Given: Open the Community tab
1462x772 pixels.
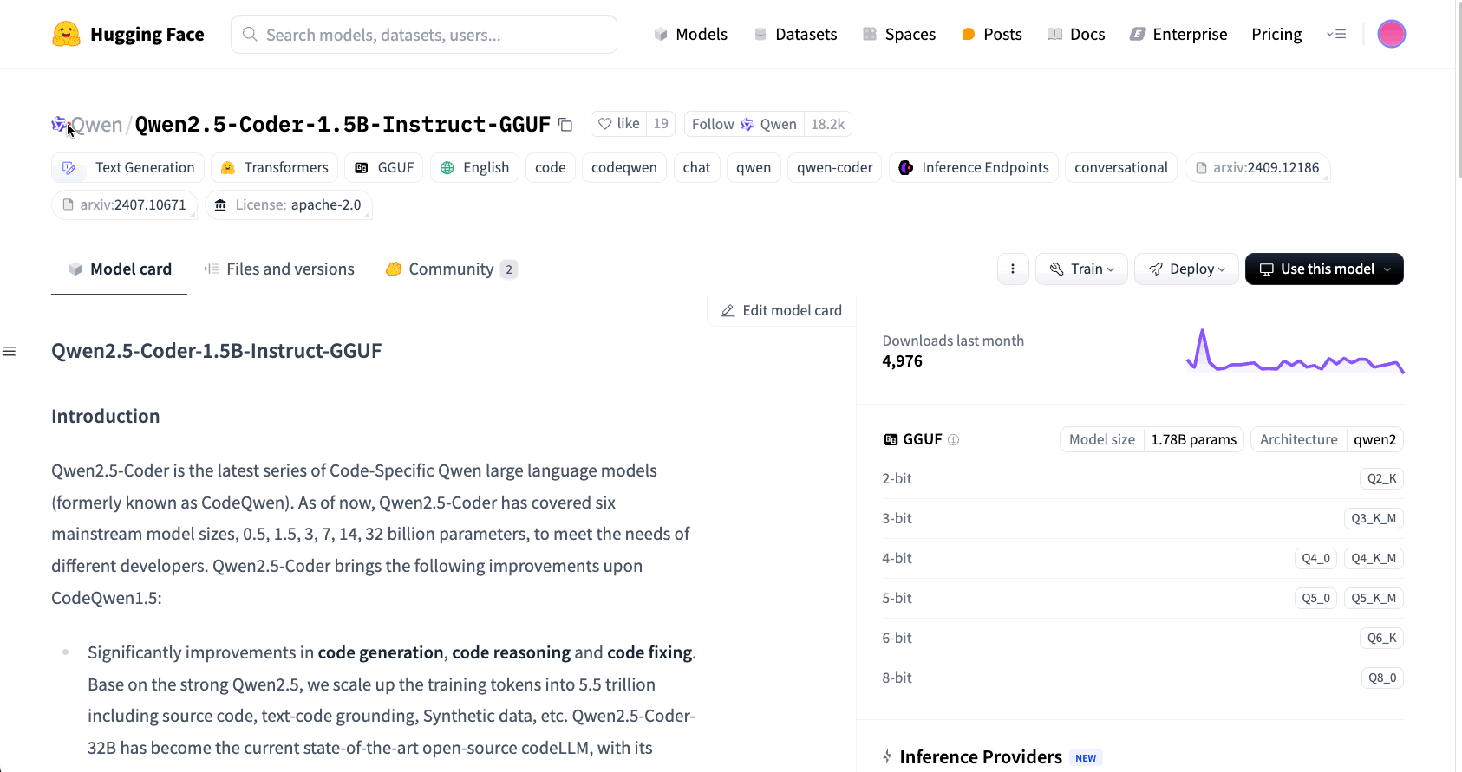Looking at the screenshot, I should [x=451, y=269].
